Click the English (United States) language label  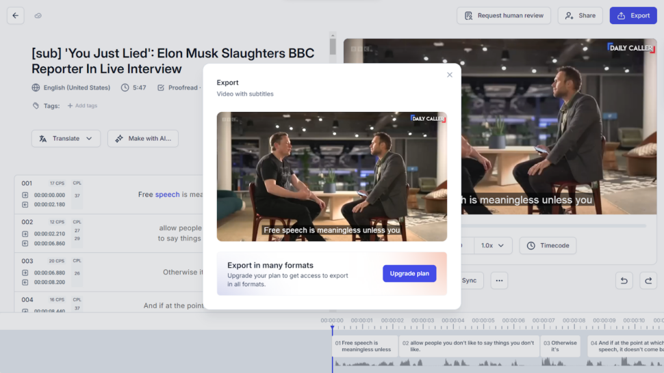click(77, 87)
